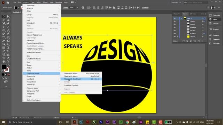
Task: Choose Make with Warp menu item
Action: (81, 73)
